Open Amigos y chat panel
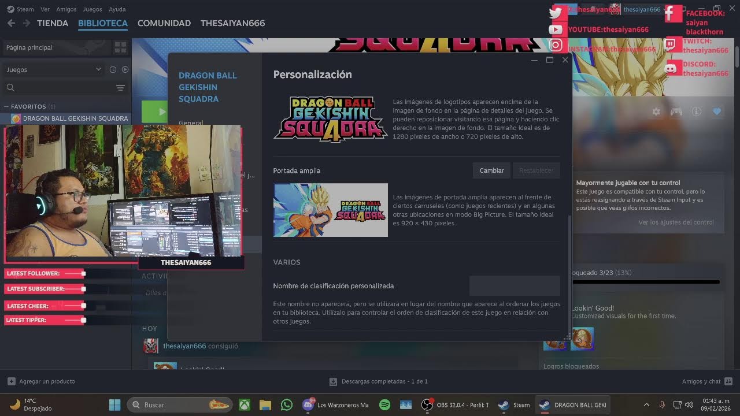This screenshot has width=740, height=416. point(707,381)
